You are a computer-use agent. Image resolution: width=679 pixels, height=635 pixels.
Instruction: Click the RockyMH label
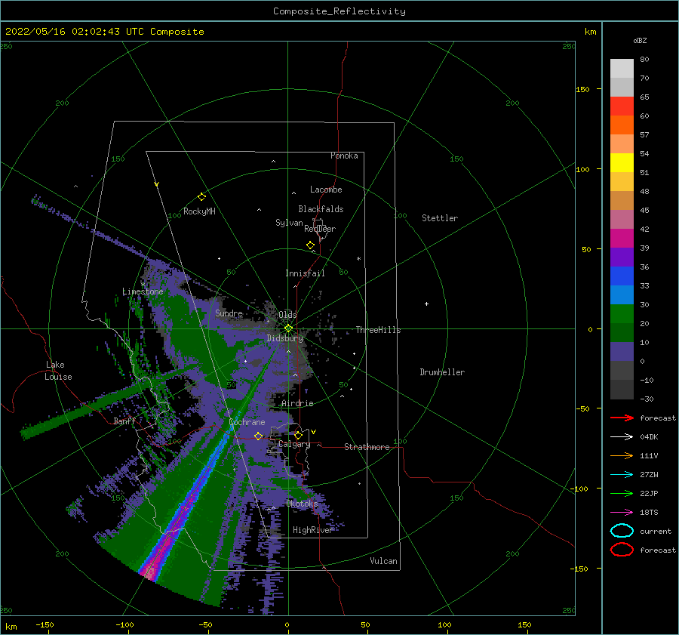click(199, 211)
